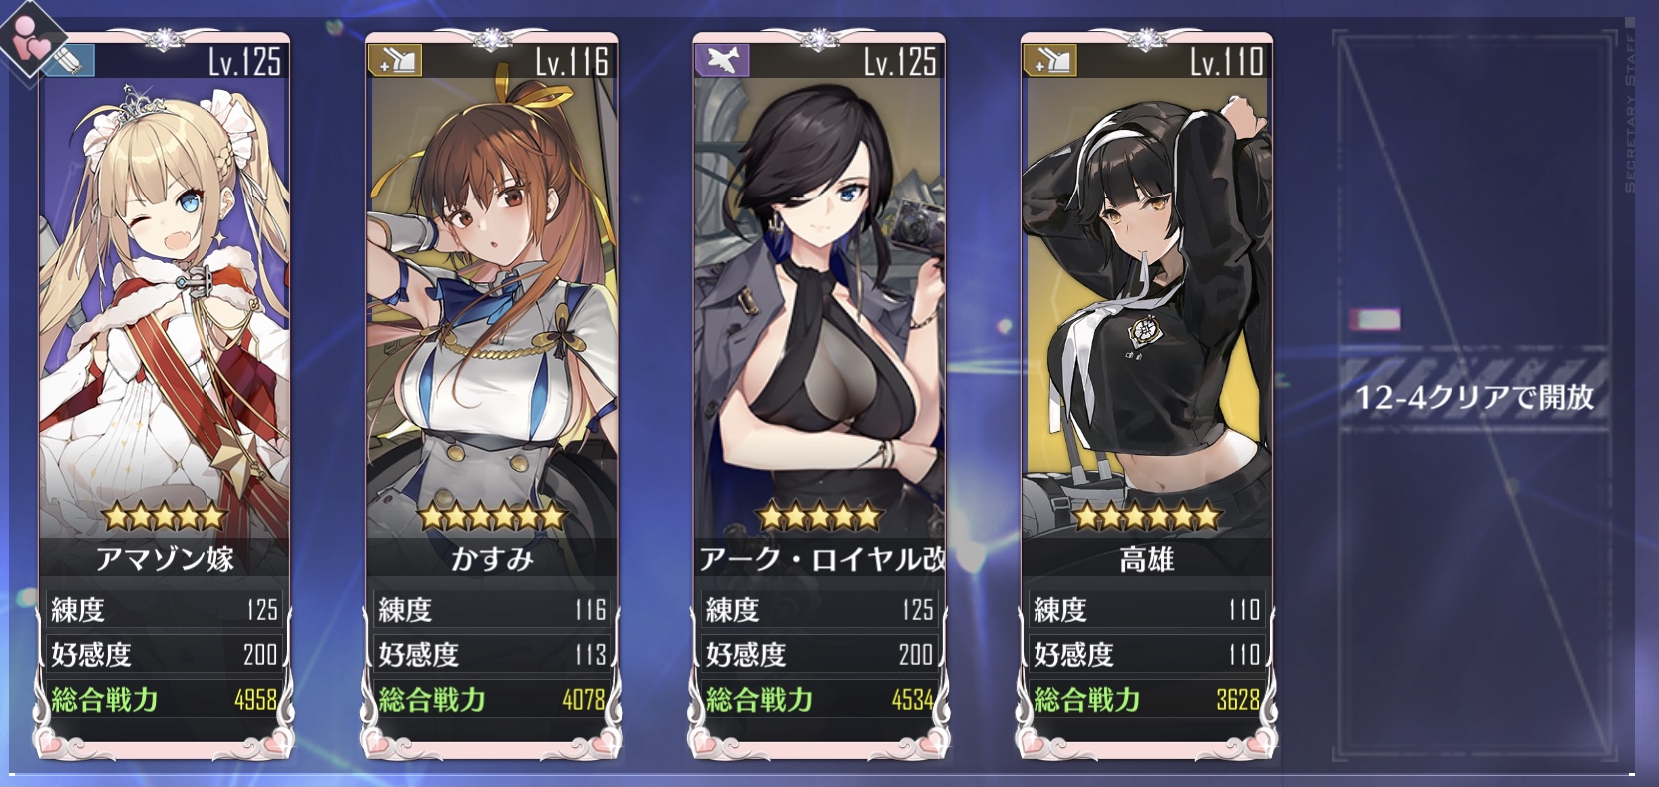
Task: Click 総合戦力 4958 on アマゾン嫁 card
Action: (x=165, y=700)
